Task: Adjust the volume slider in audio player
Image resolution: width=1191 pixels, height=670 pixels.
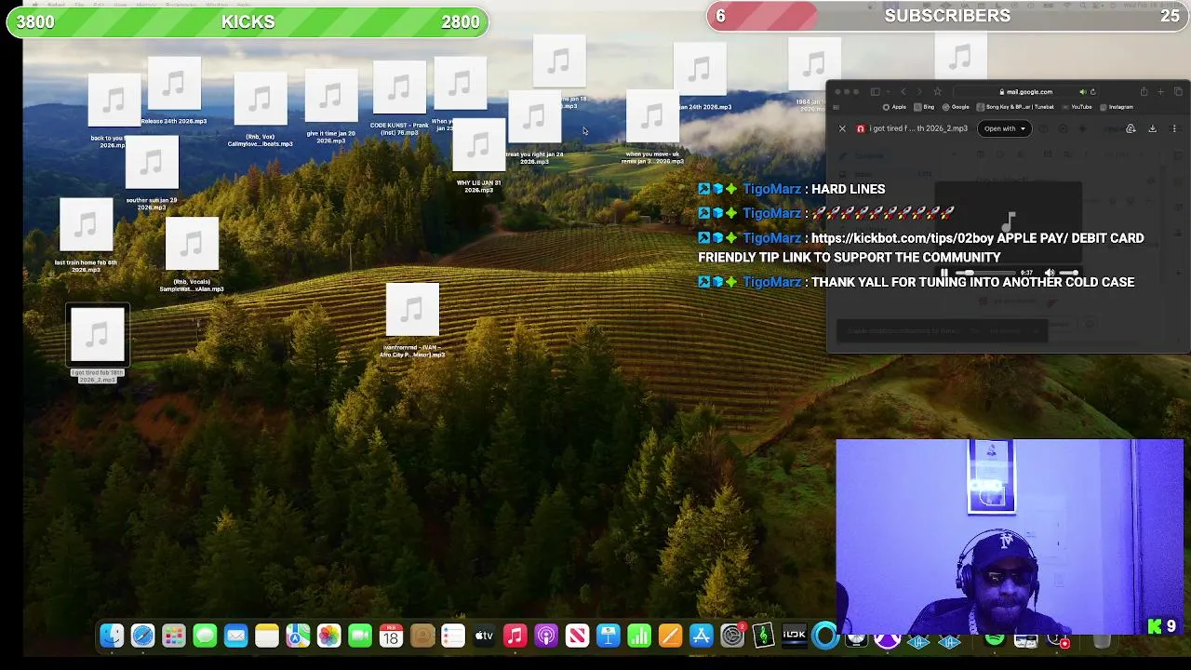Action: (1069, 273)
